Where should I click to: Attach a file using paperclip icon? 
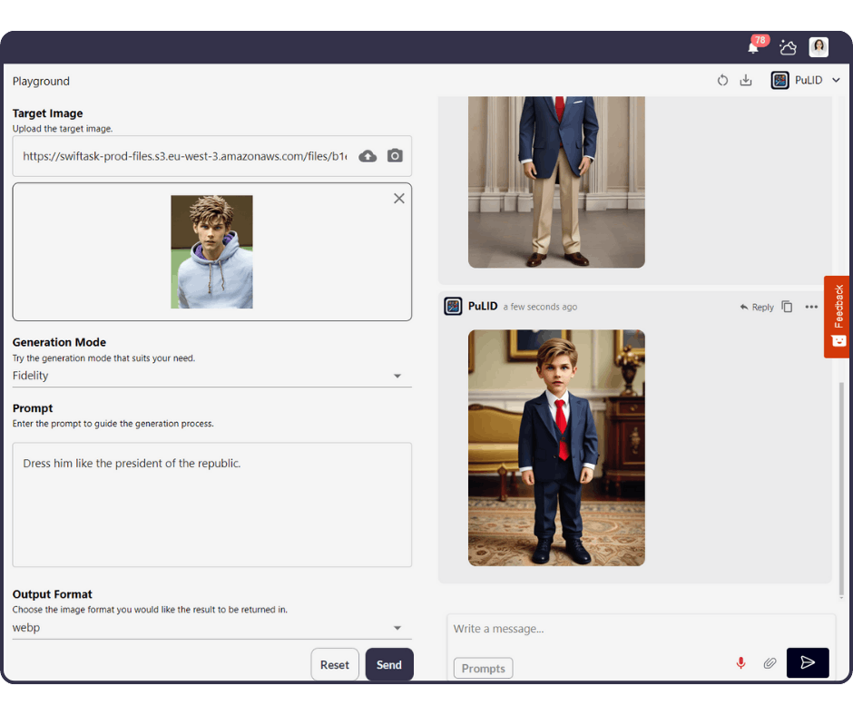(x=770, y=663)
